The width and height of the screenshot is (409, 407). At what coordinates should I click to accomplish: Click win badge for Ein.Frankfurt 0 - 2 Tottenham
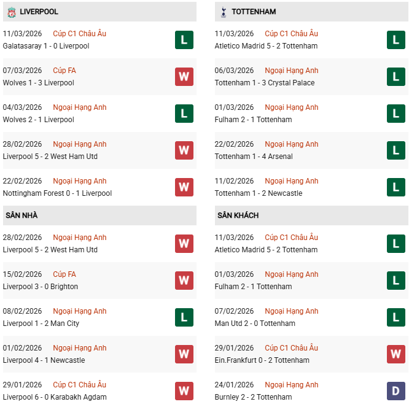[395, 354]
